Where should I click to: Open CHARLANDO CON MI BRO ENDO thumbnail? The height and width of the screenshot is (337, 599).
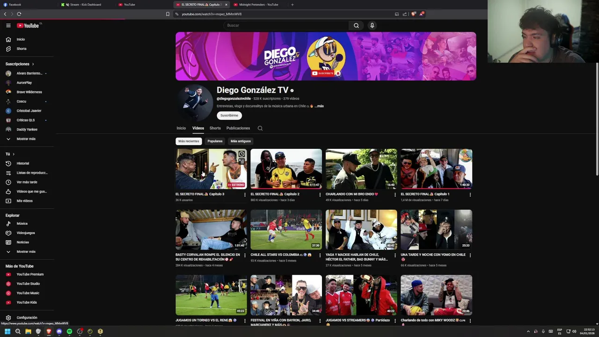coord(361,168)
